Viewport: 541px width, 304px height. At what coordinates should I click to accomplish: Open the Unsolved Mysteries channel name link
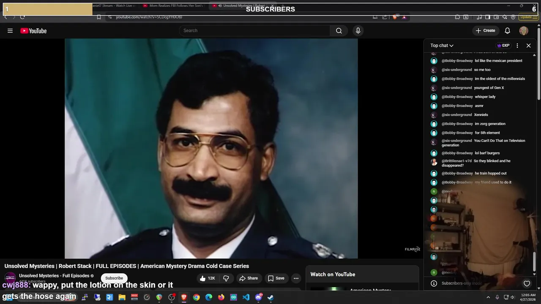pos(54,276)
